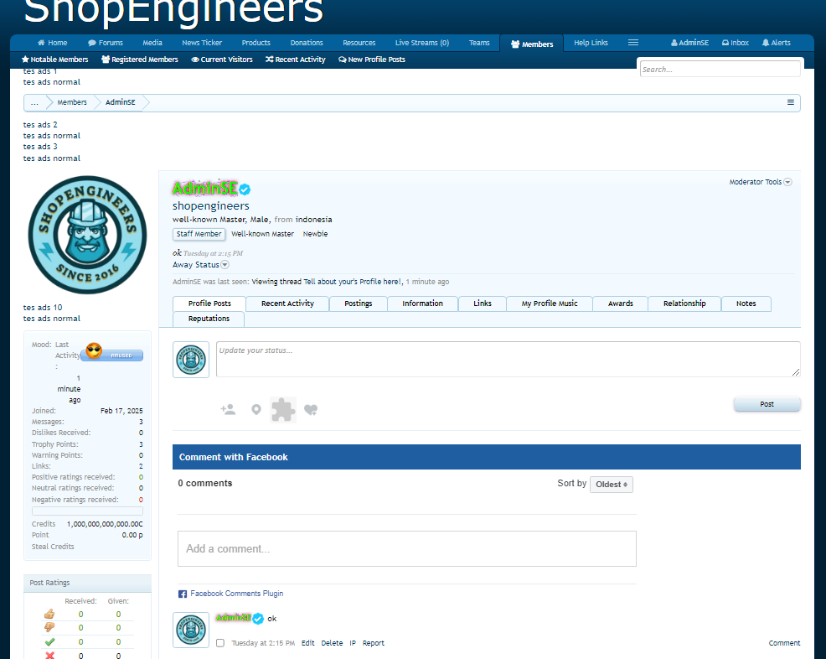Tick the checkbox beside the 'ok' profile post
This screenshot has height=659, width=826.
point(220,643)
